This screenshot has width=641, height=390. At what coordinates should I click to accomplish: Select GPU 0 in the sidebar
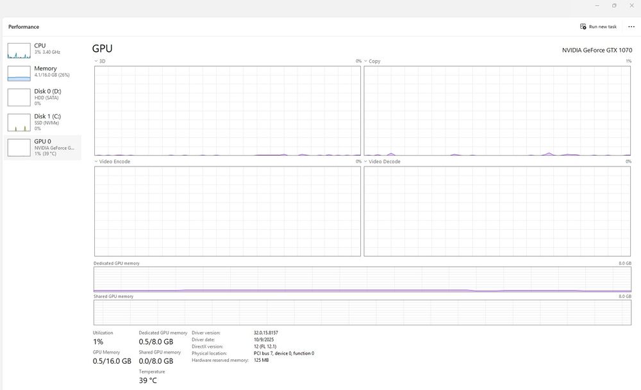point(42,147)
